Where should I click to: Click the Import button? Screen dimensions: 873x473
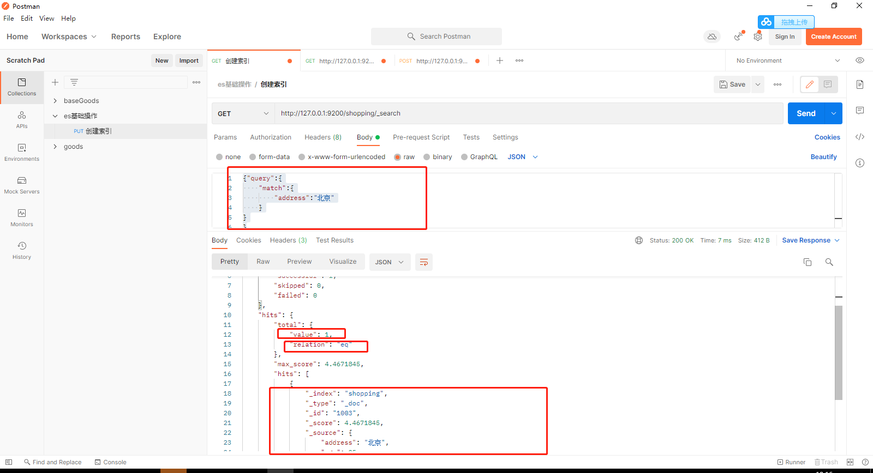point(189,60)
